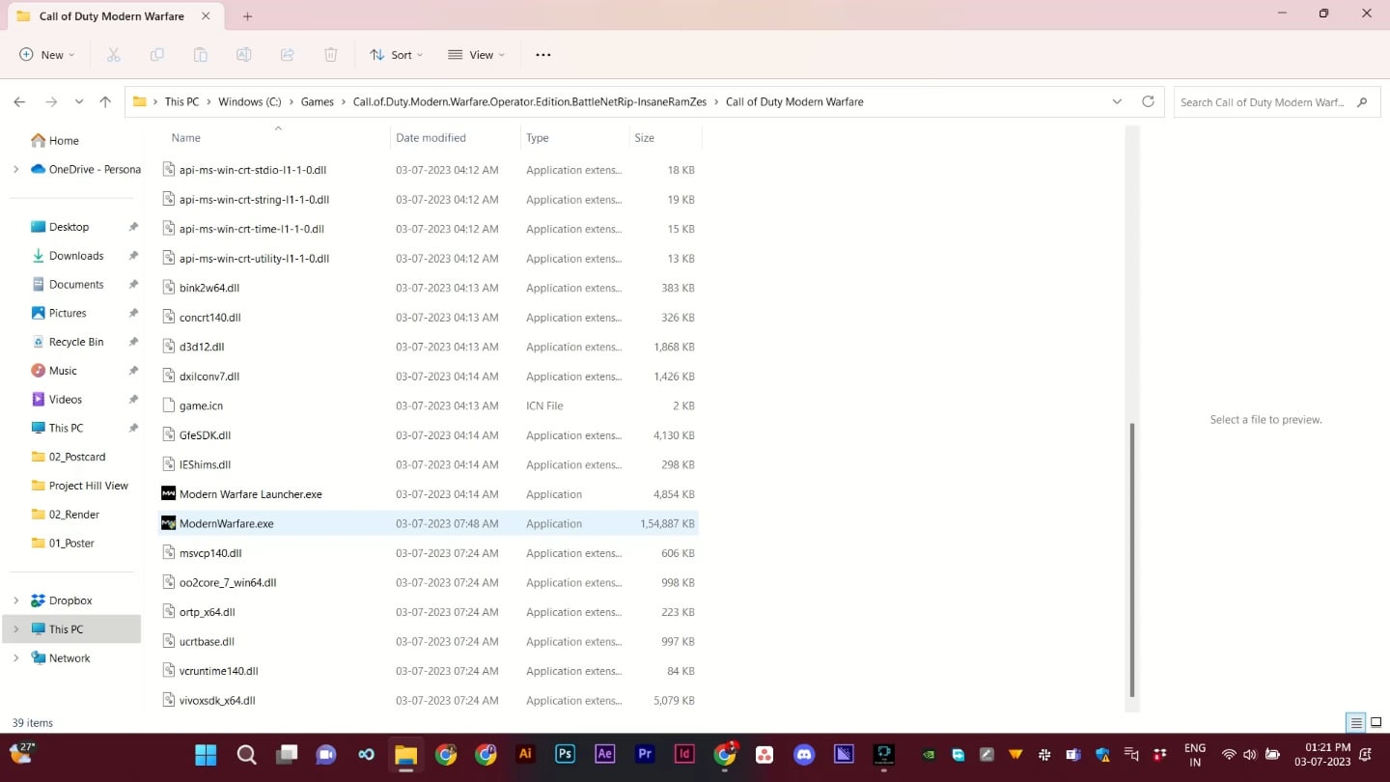
Task: Open Discord from the taskbar
Action: pyautogui.click(x=804, y=755)
